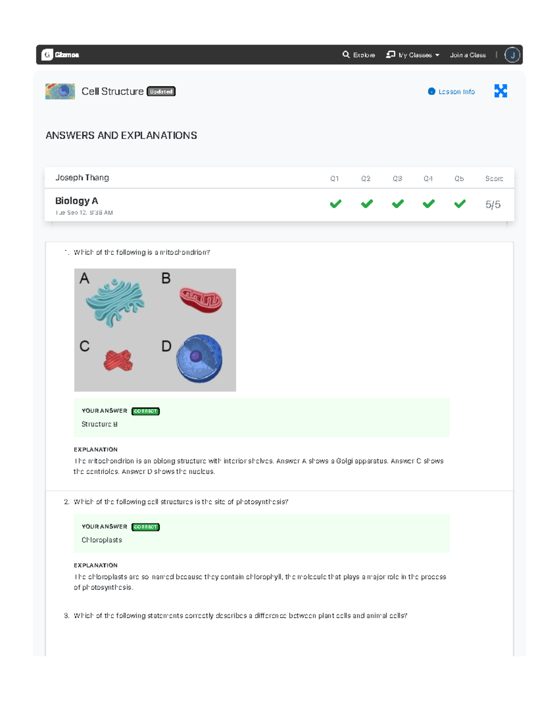The width and height of the screenshot is (559, 724).
Task: Open the J profile avatar icon
Action: click(x=512, y=55)
